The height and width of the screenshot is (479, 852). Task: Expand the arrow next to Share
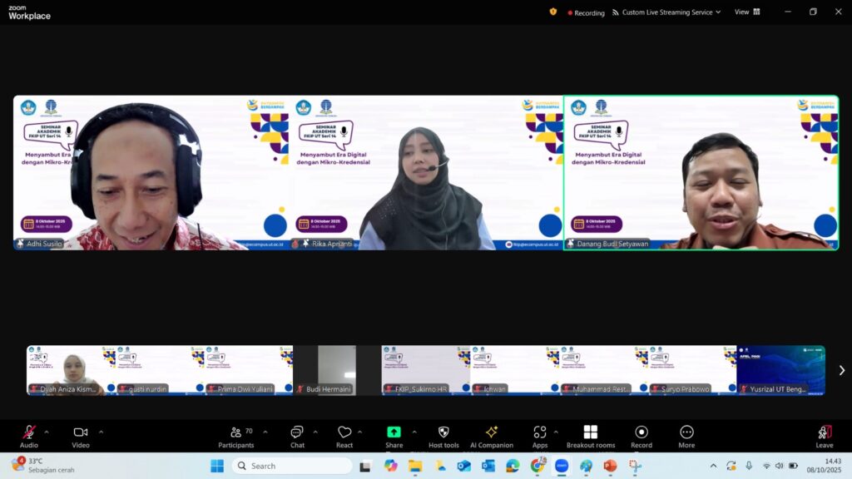pos(414,432)
